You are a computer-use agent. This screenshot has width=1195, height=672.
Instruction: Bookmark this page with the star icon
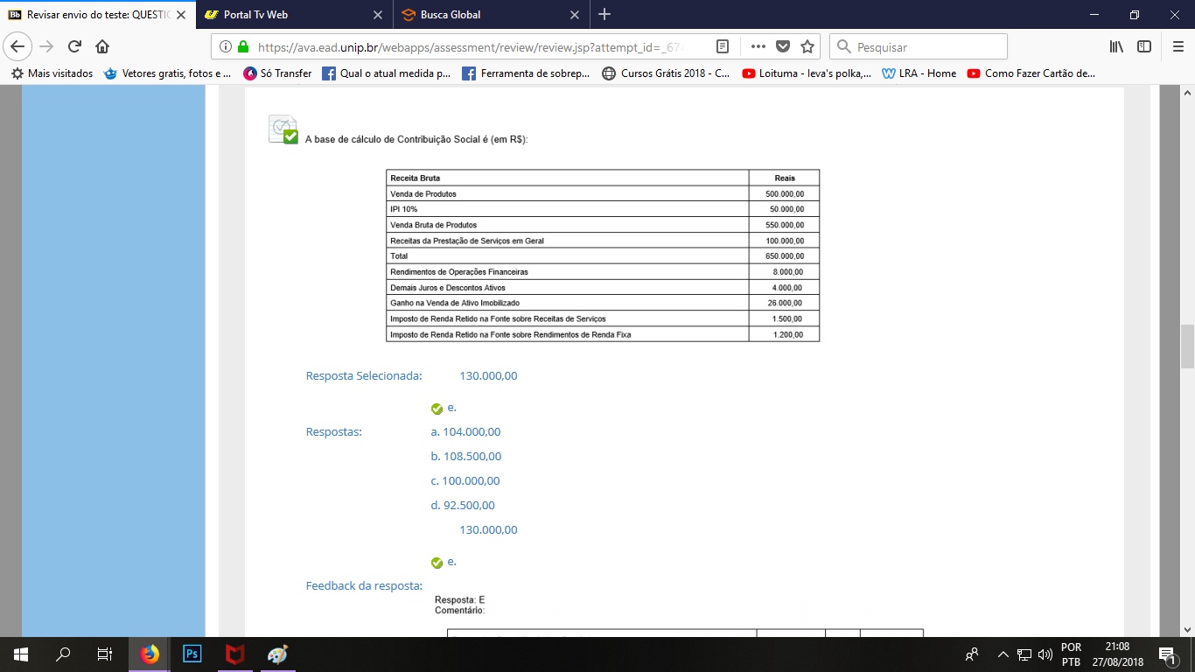(x=807, y=46)
